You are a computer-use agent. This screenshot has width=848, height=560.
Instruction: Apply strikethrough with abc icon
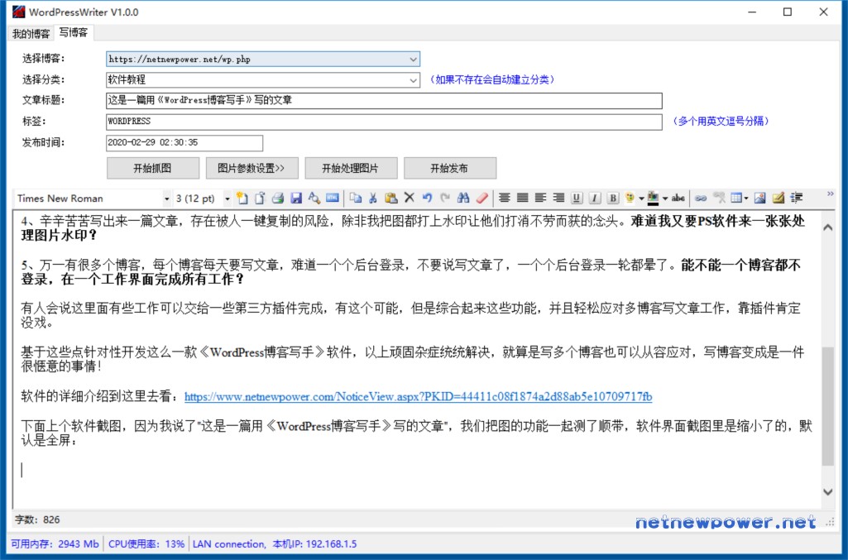(678, 198)
